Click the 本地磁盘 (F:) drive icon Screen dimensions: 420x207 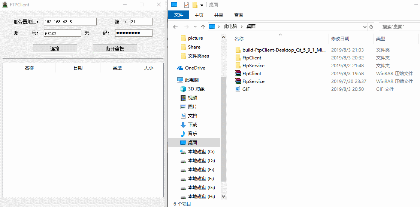click(183, 179)
